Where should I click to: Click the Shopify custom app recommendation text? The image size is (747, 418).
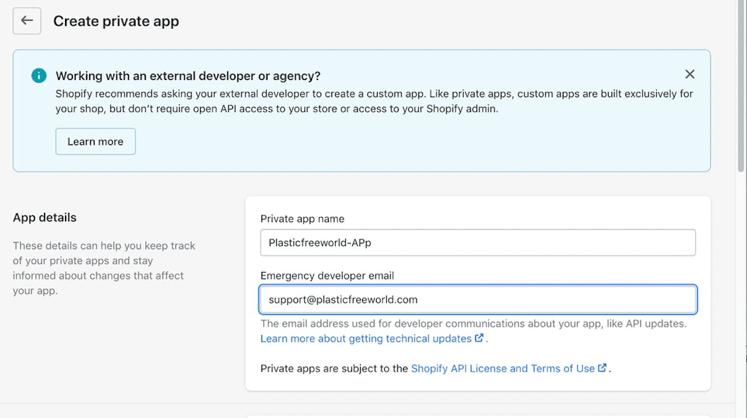pyautogui.click(x=374, y=102)
